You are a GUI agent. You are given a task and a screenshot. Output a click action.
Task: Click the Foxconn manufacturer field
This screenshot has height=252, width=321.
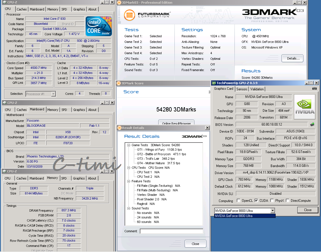68,120
